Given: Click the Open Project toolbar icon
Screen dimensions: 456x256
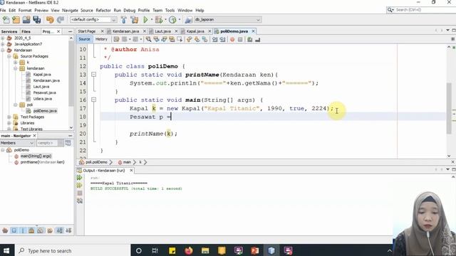Looking at the screenshot, I should 26,20.
